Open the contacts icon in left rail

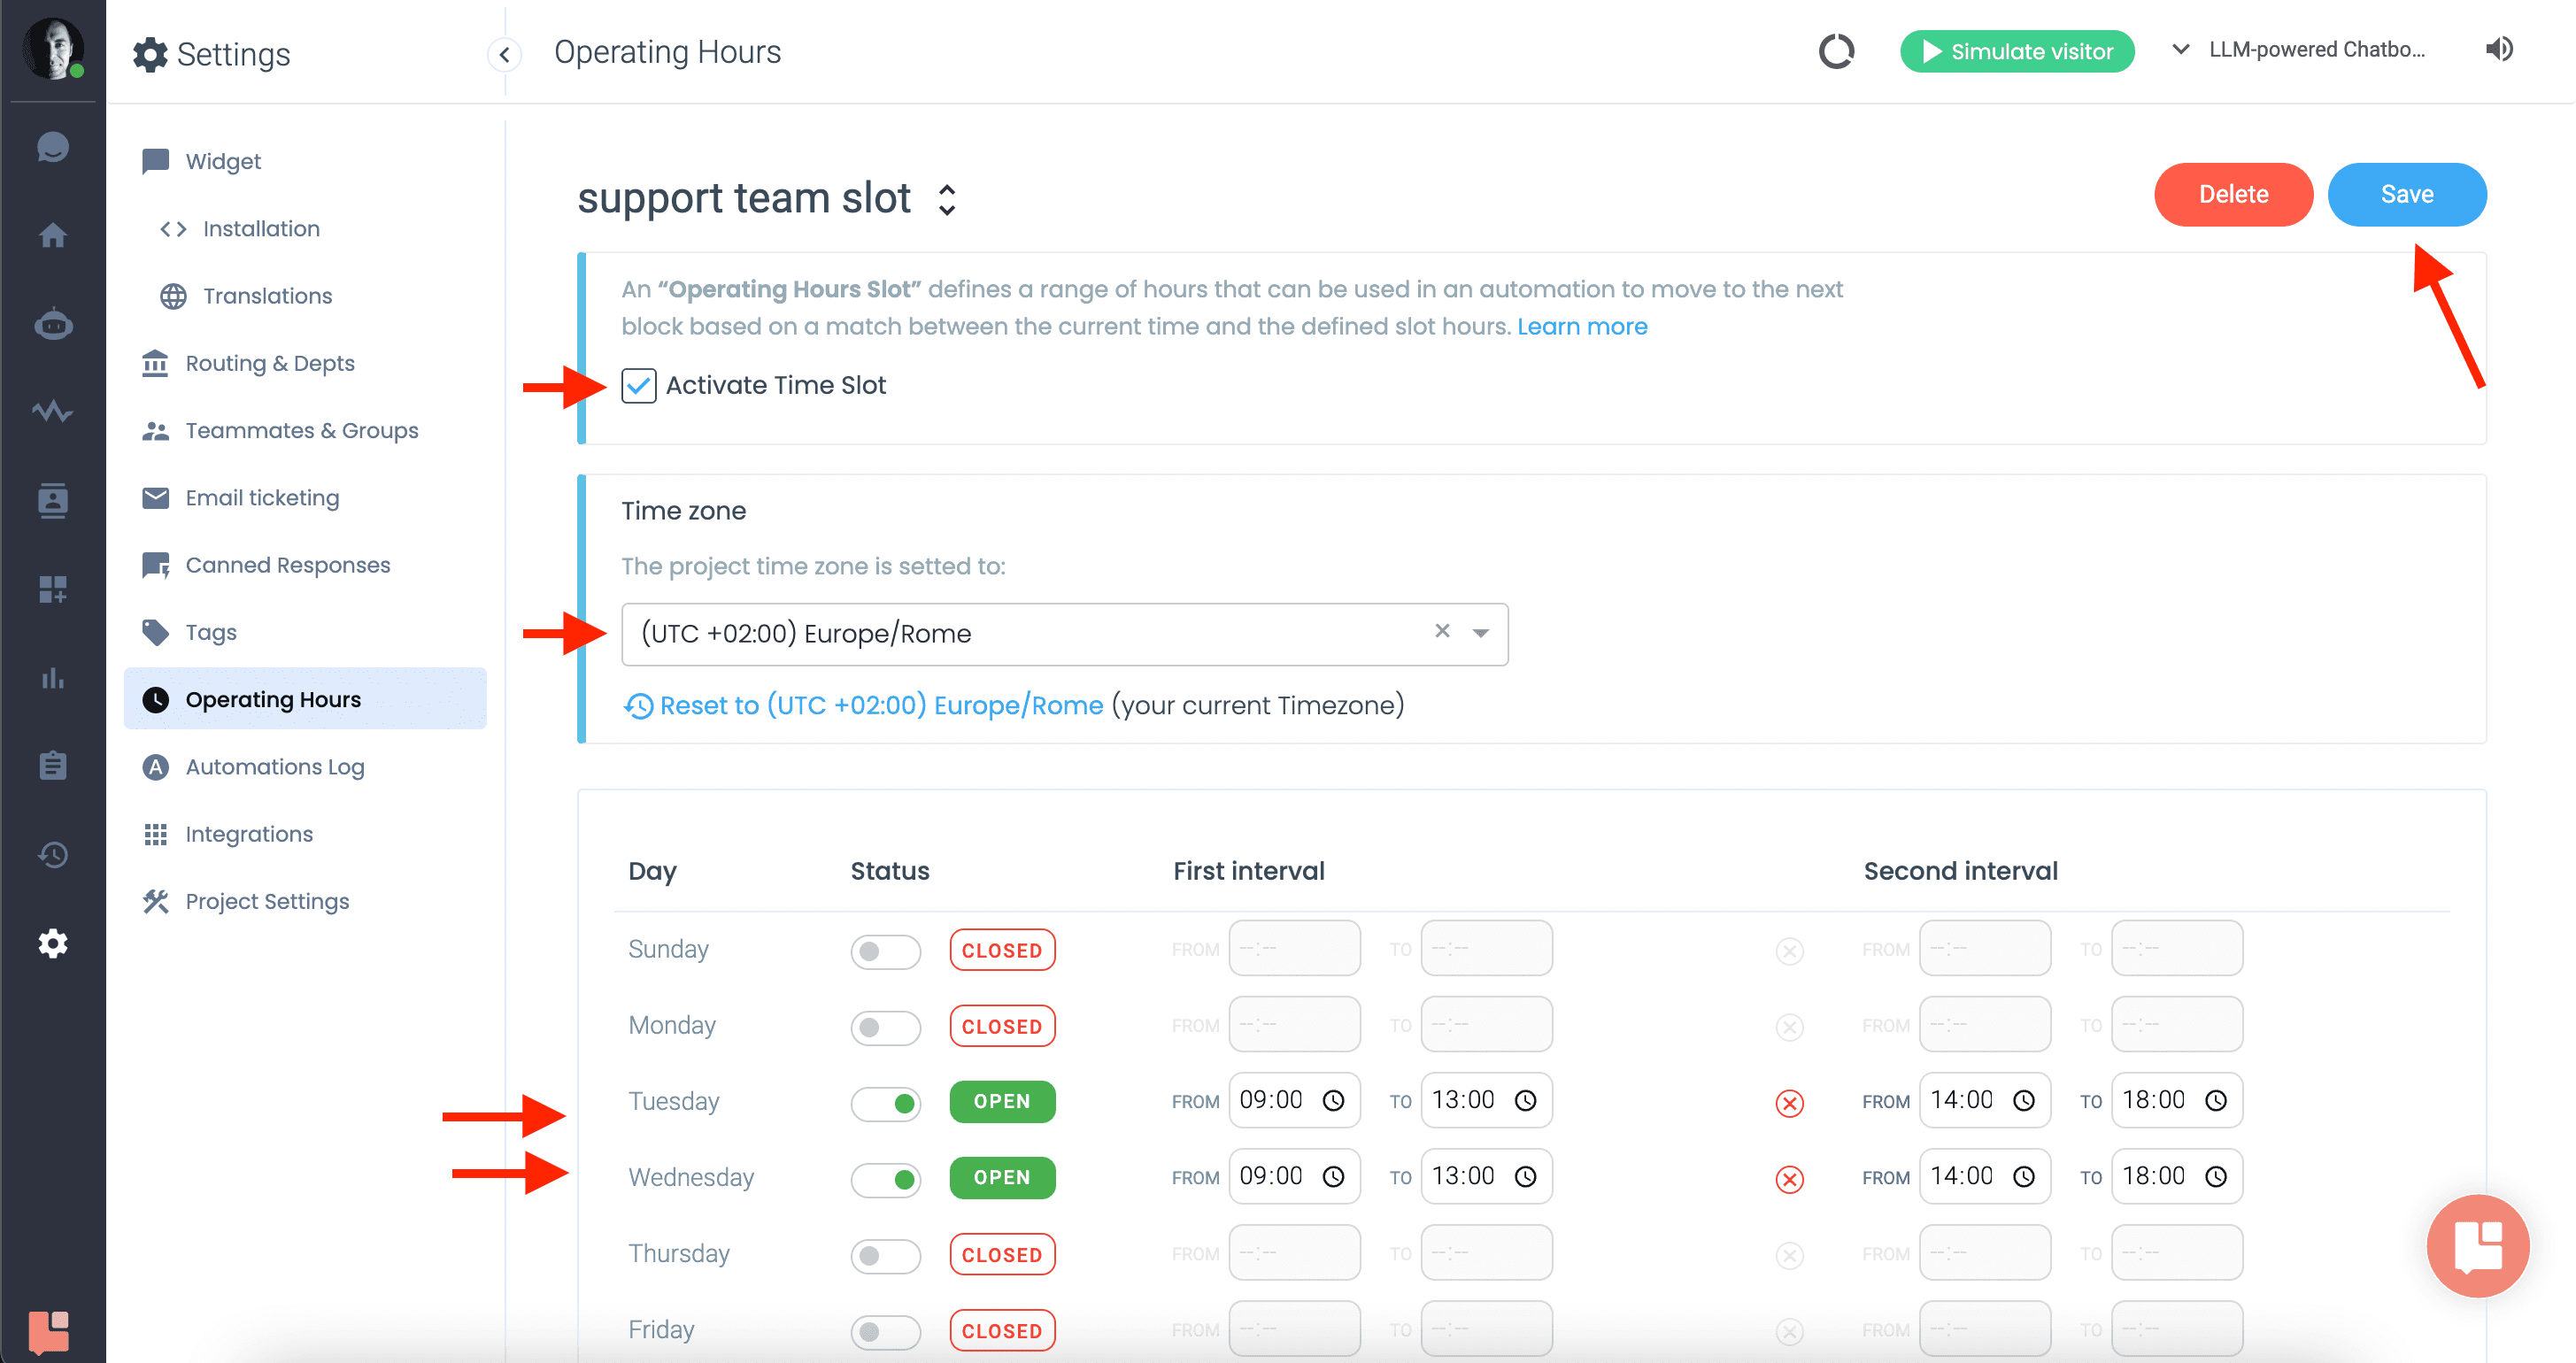point(53,500)
